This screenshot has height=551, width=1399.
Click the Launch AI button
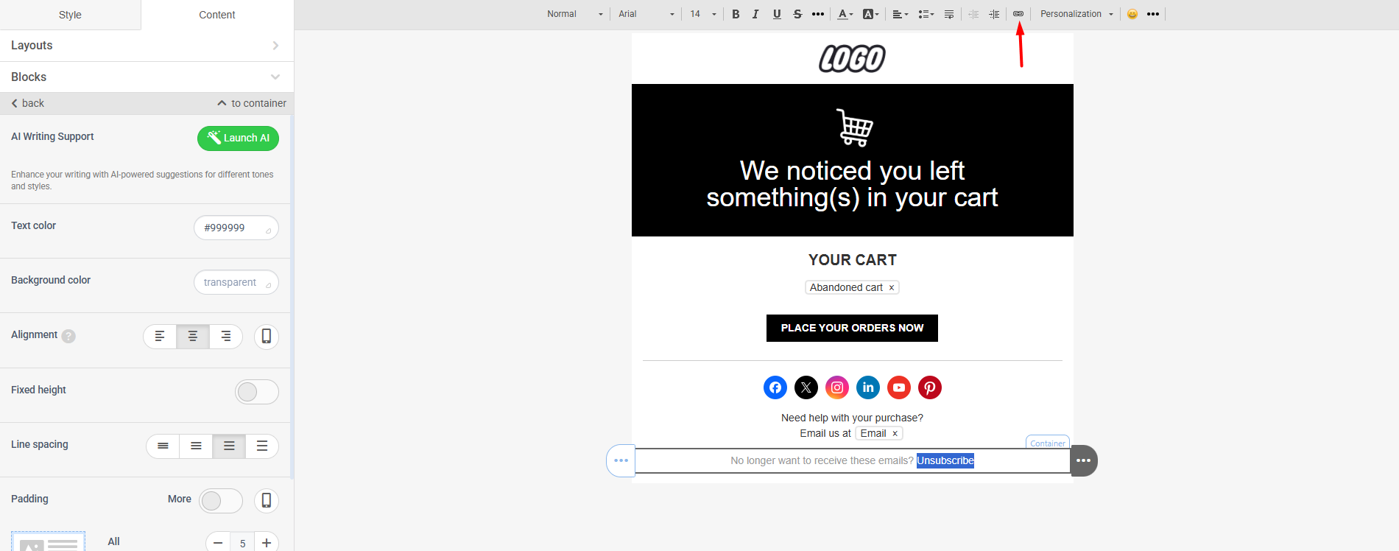tap(238, 138)
